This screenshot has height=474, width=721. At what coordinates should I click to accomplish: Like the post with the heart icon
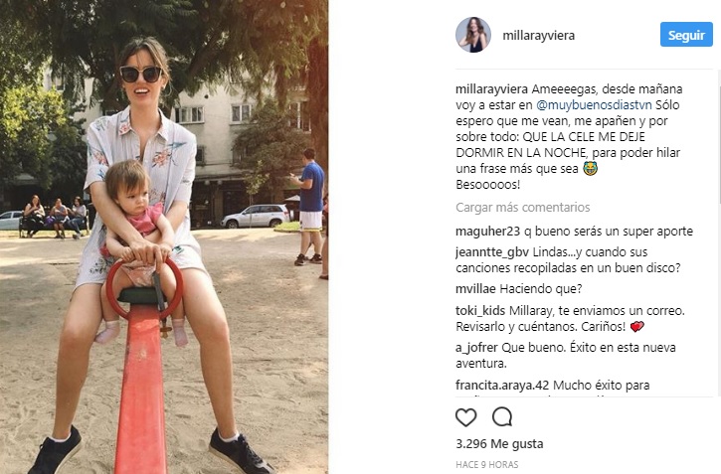pos(465,417)
